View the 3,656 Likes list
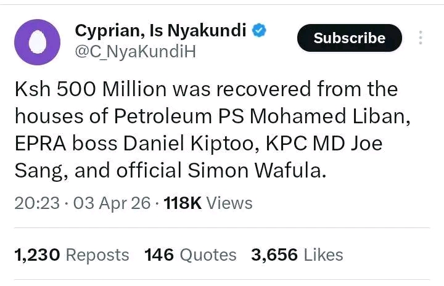 pyautogui.click(x=297, y=255)
